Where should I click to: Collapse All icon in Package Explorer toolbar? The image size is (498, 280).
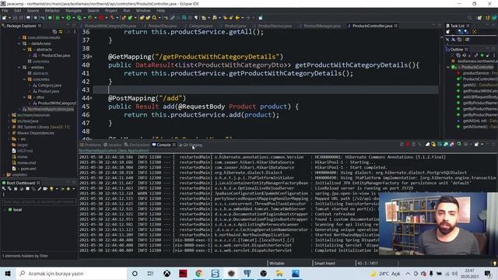tap(54, 32)
